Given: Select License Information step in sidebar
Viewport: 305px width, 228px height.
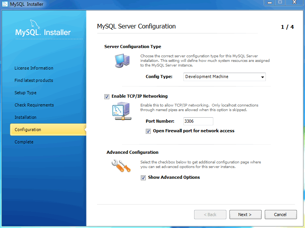Looking at the screenshot, I should [34, 68].
